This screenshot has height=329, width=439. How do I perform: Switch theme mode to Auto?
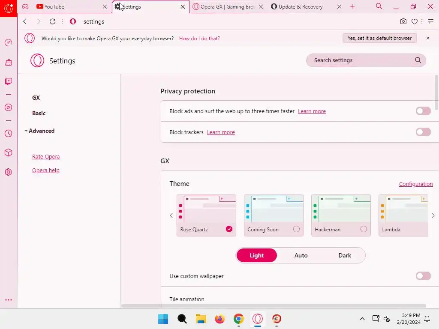coord(301,255)
